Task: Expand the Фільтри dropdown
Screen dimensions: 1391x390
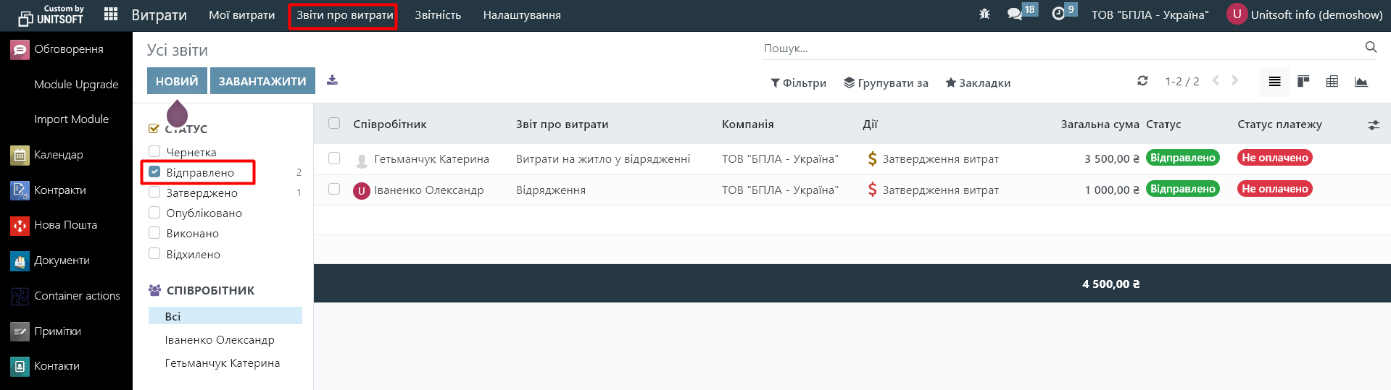Action: click(x=798, y=83)
